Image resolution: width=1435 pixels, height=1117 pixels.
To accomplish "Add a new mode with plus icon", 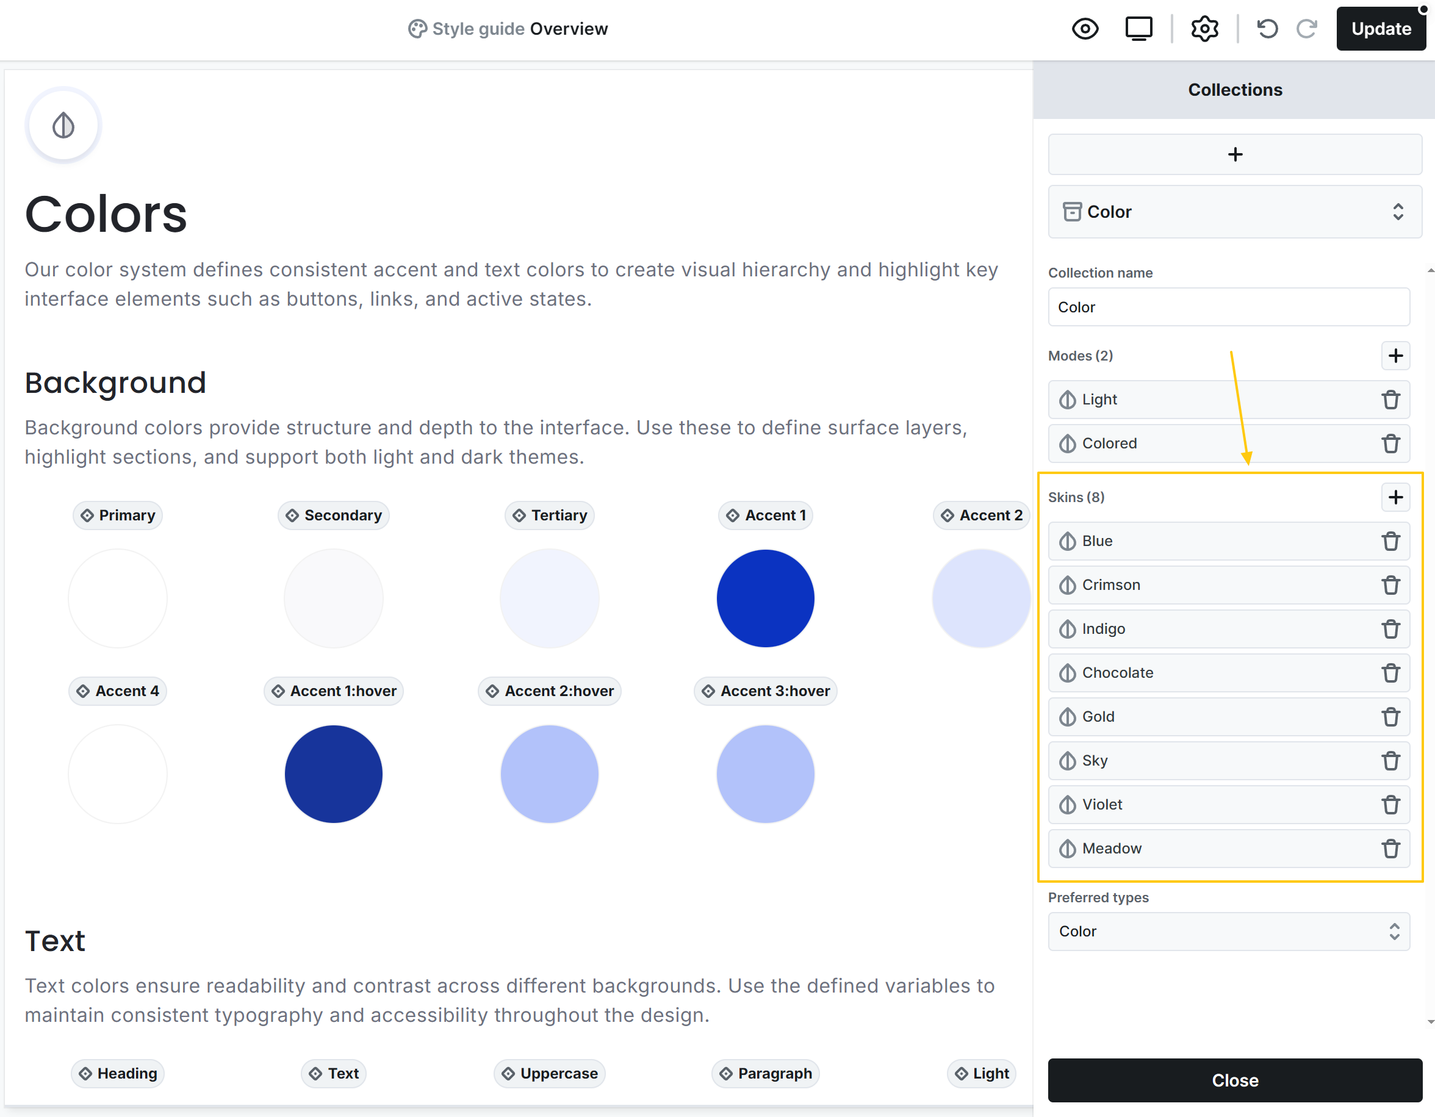I will pyautogui.click(x=1395, y=356).
